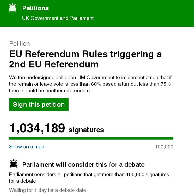Click the green signature progress bar
Screen dimensions: 194x196
click(91, 138)
